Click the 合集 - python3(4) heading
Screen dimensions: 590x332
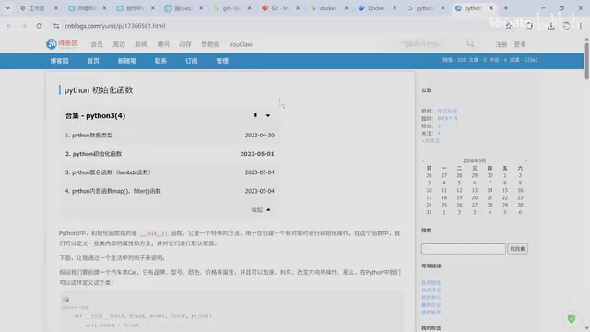pos(95,116)
